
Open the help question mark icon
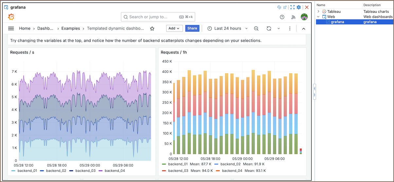point(282,17)
